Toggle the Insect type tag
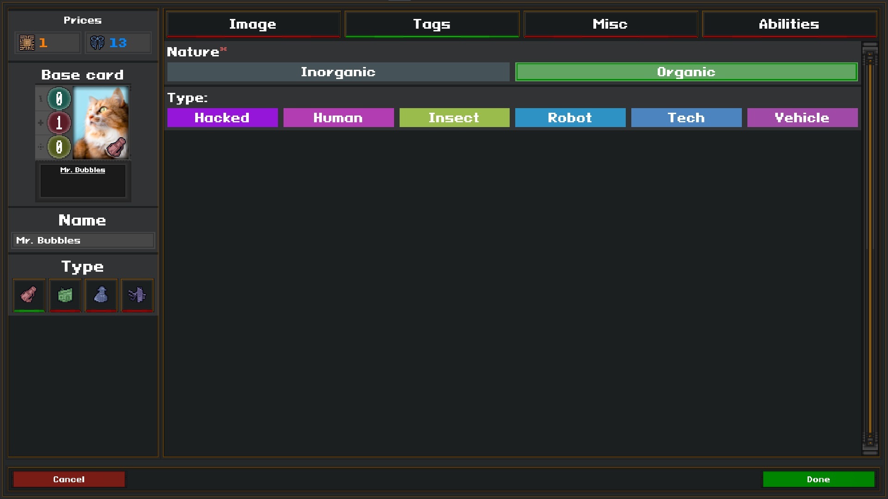 (x=454, y=118)
